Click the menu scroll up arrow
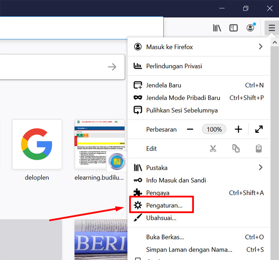The width and height of the screenshot is (279, 260). 274,42
